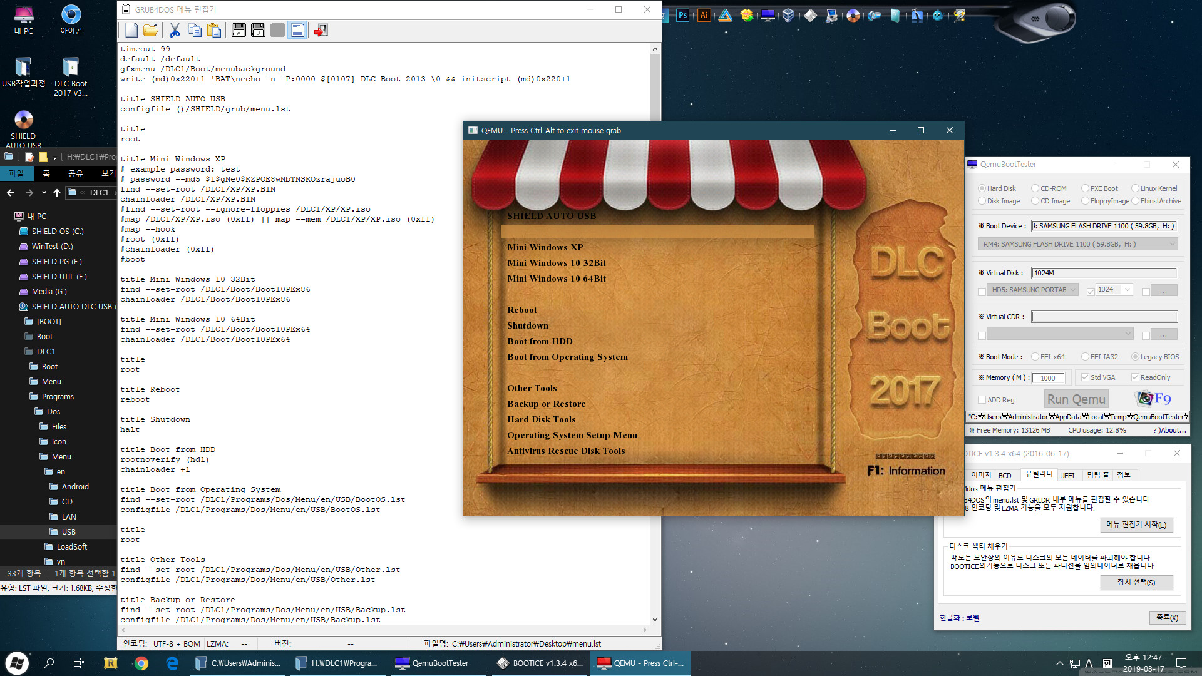Open the HD5 SAMSUNG PORTAB dropdown
1202x676 pixels.
coord(1032,290)
